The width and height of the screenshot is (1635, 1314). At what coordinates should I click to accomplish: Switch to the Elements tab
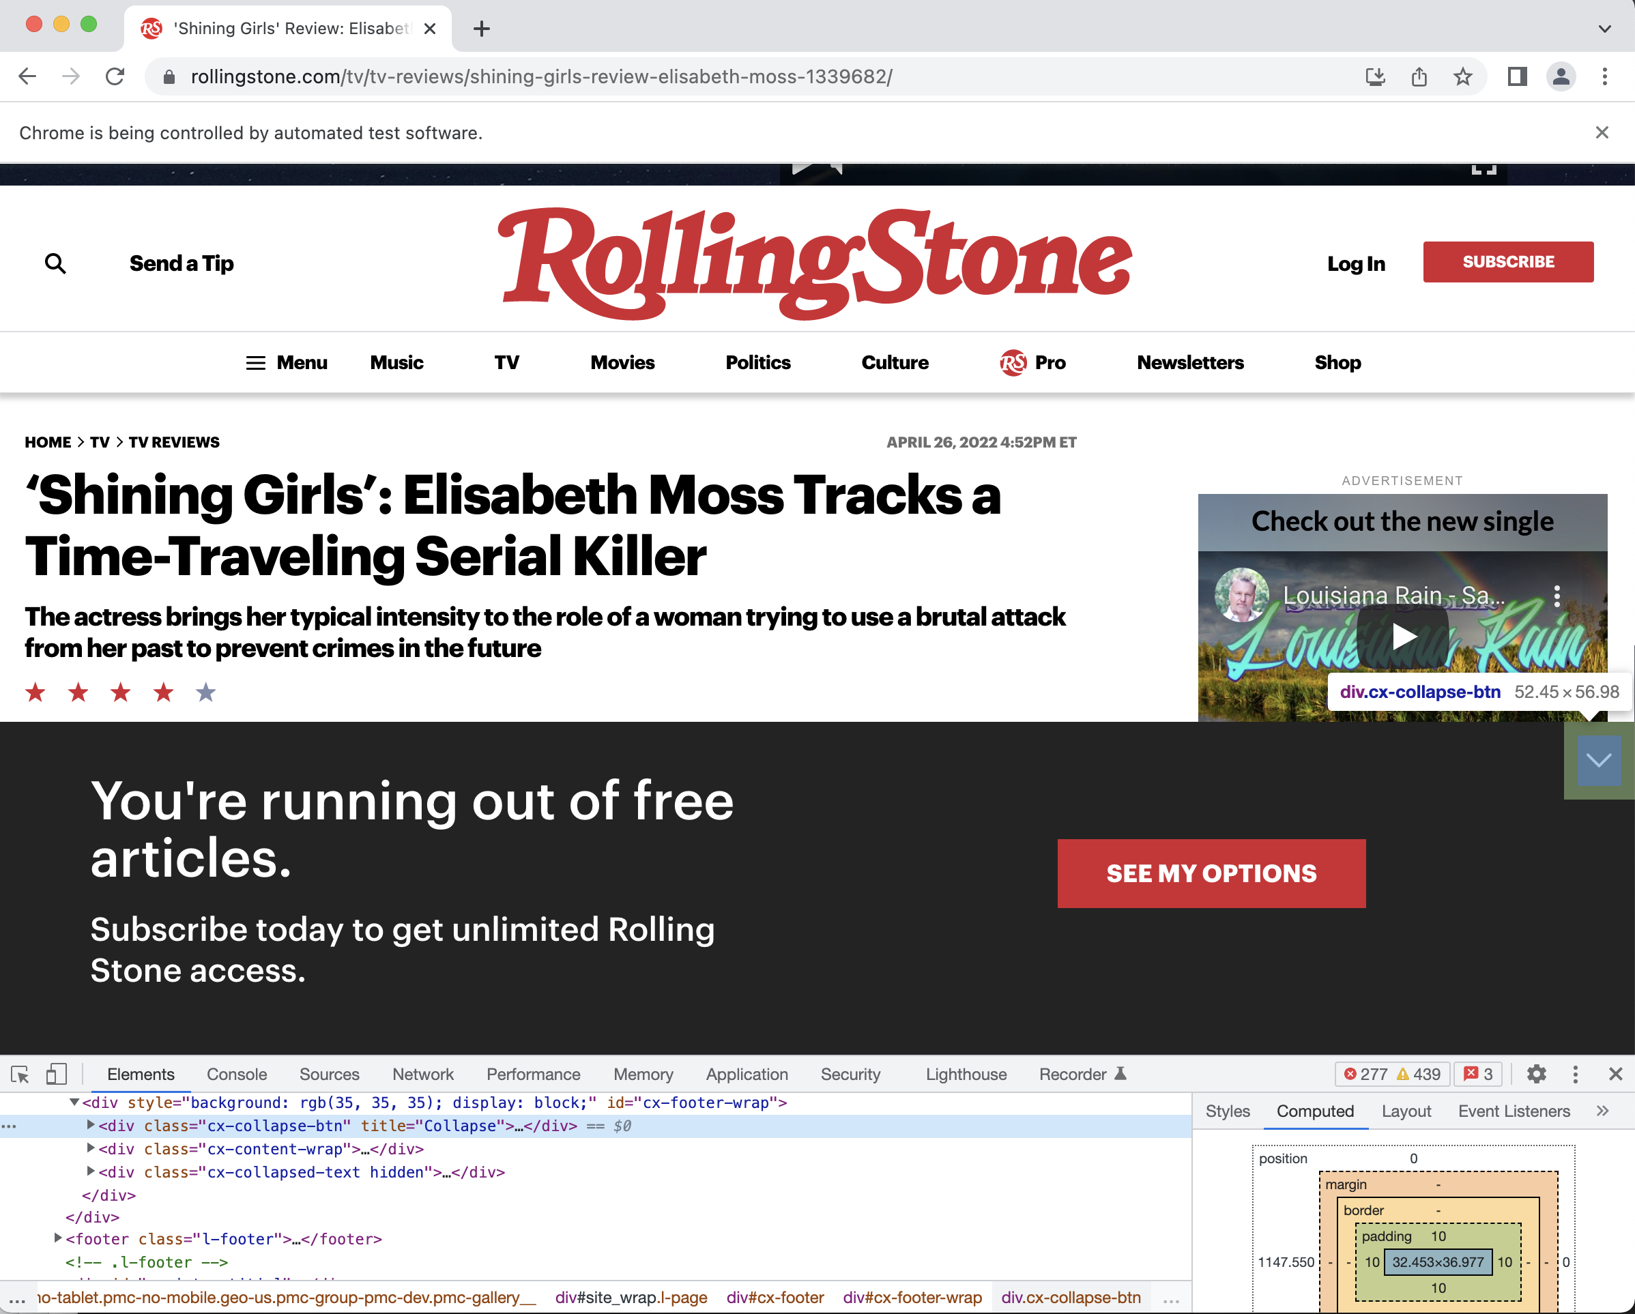pyautogui.click(x=141, y=1075)
